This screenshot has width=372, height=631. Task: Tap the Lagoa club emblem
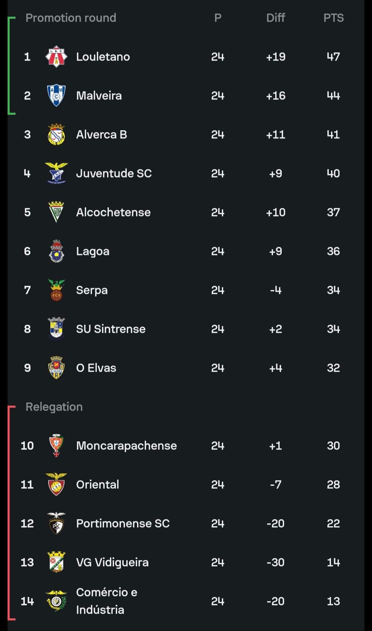tap(56, 251)
